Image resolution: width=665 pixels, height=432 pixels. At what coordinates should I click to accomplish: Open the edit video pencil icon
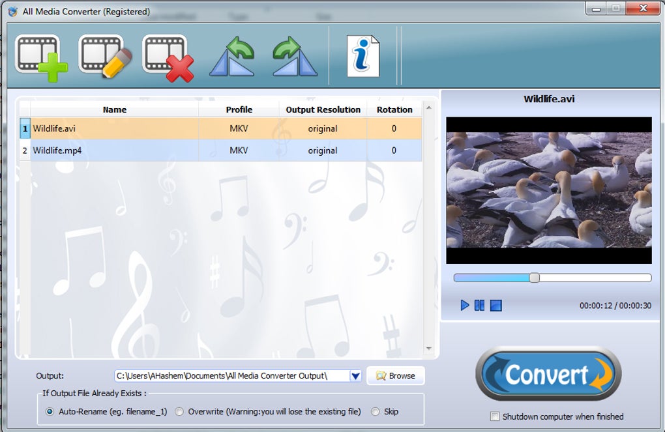coord(105,57)
